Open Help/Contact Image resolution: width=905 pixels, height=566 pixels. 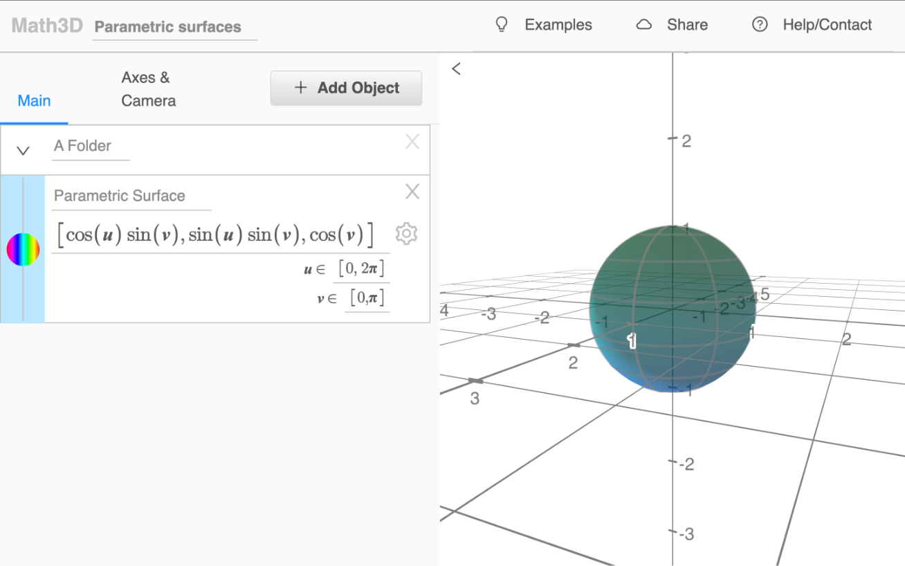tap(827, 25)
